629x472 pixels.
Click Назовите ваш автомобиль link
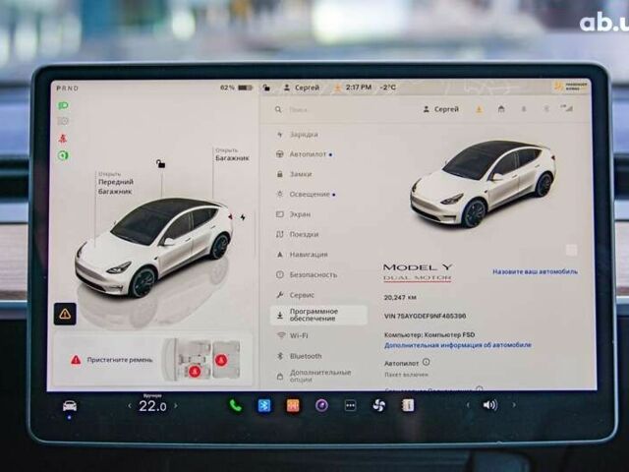(x=535, y=271)
